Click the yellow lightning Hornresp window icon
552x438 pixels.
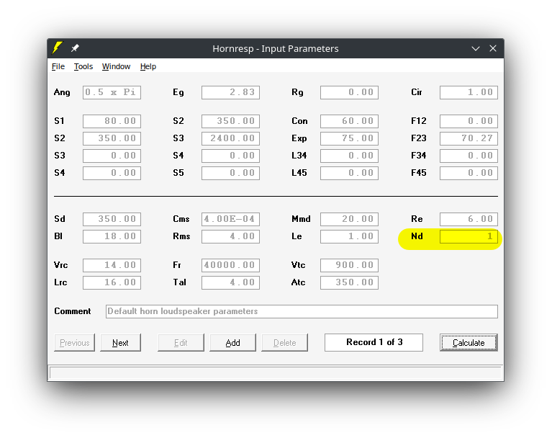[57, 48]
